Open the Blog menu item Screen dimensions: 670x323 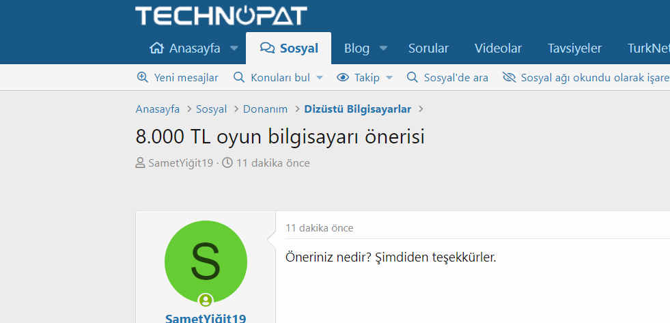coord(357,48)
